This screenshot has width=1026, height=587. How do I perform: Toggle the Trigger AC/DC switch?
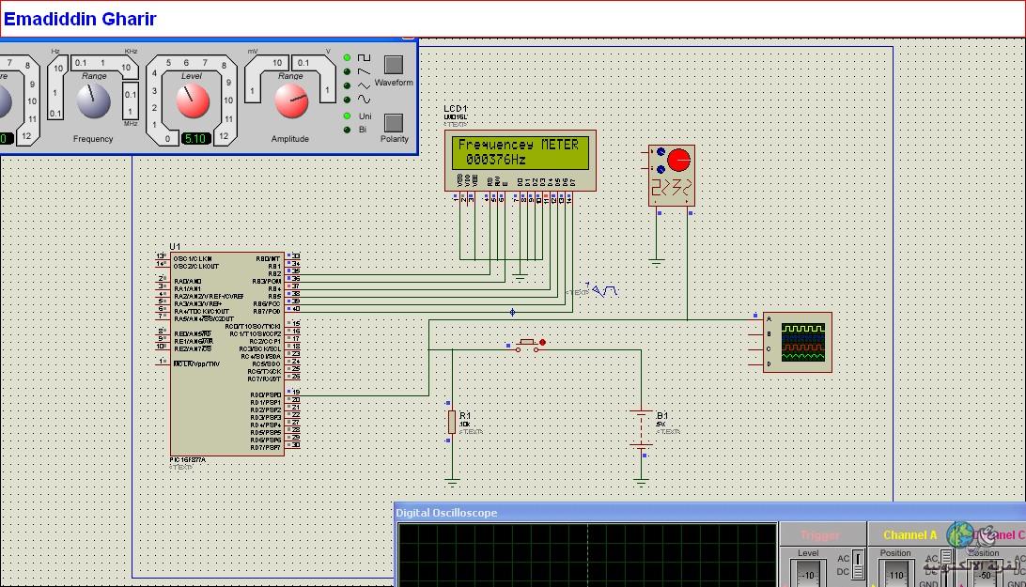point(857,564)
